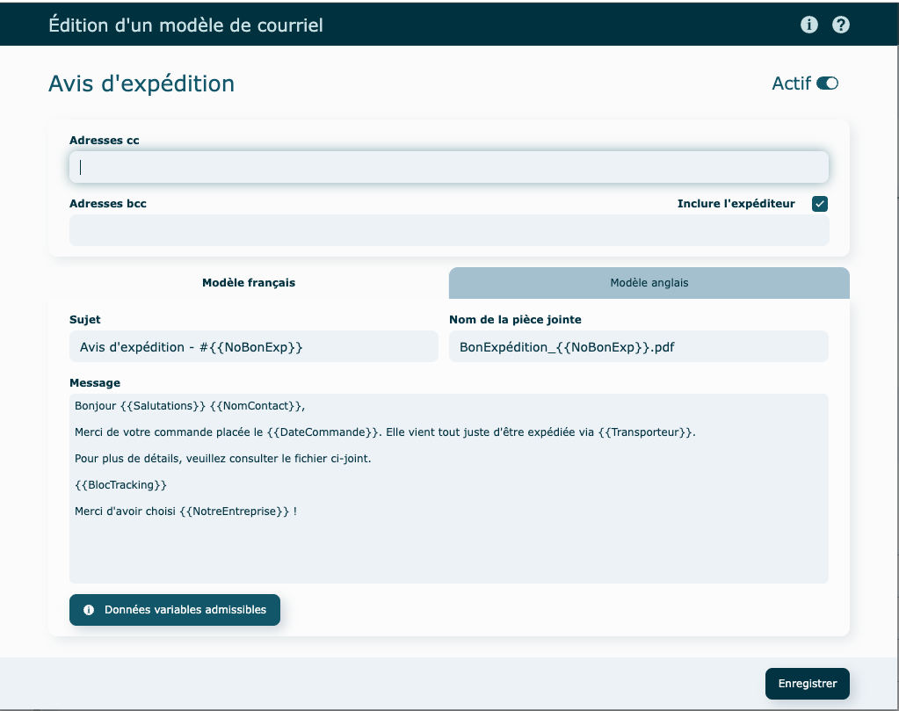
Task: Uncheck the Inclure l'expéditeur checkbox
Action: tap(820, 204)
